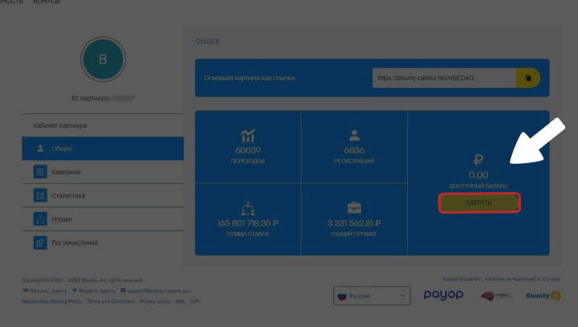The image size is (578, 327).
Task: Open the Бонусы top menu item
Action: pos(47,2)
